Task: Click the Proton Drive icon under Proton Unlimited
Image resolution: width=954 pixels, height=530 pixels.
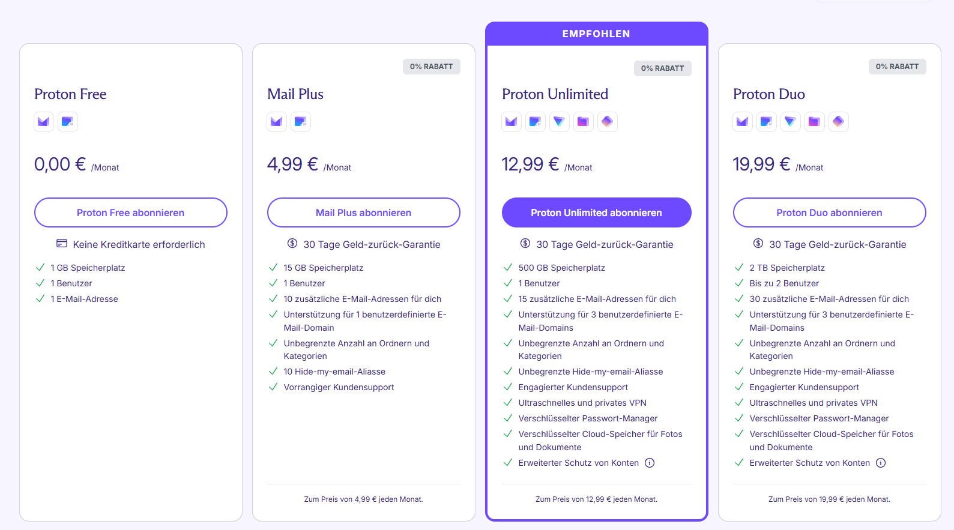Action: [584, 122]
